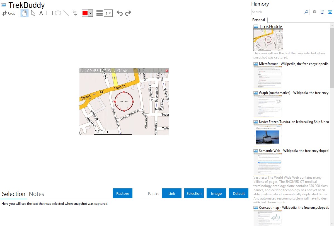
Task: Open the Microformat Wikipedia snapshot thumbnail
Action: (x=268, y=77)
